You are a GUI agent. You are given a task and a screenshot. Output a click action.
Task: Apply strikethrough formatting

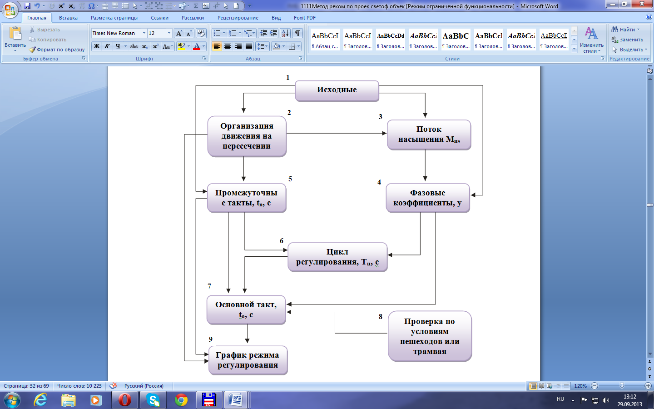click(x=134, y=46)
